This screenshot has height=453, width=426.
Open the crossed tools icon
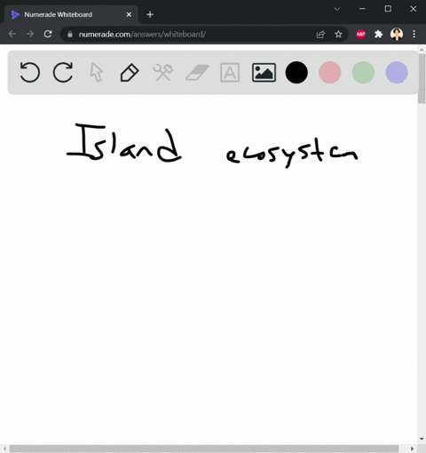pos(163,72)
